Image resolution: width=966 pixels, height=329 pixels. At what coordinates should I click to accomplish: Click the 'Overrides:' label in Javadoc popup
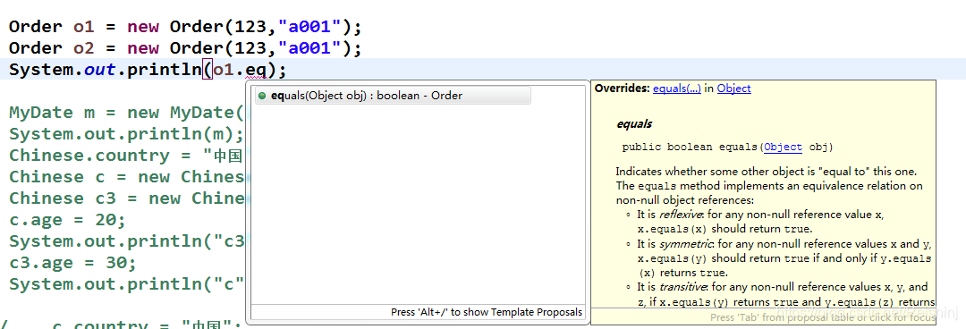[x=622, y=89]
